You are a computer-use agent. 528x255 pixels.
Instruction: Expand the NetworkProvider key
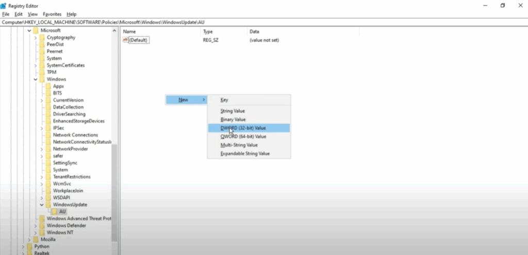pyautogui.click(x=42, y=149)
